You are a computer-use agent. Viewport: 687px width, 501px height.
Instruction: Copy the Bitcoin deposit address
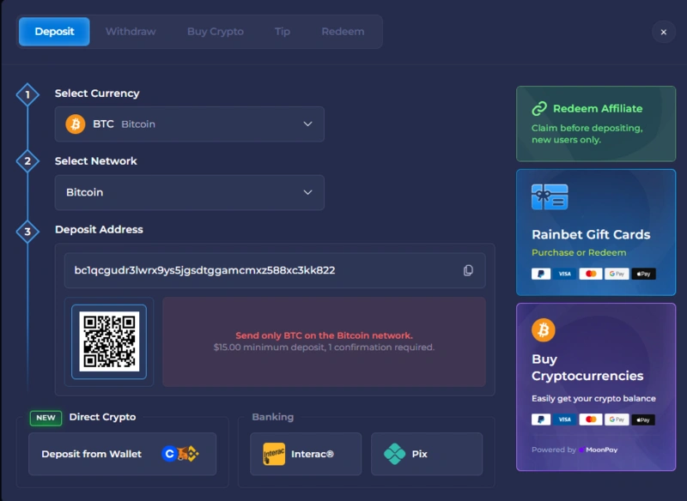(x=467, y=270)
